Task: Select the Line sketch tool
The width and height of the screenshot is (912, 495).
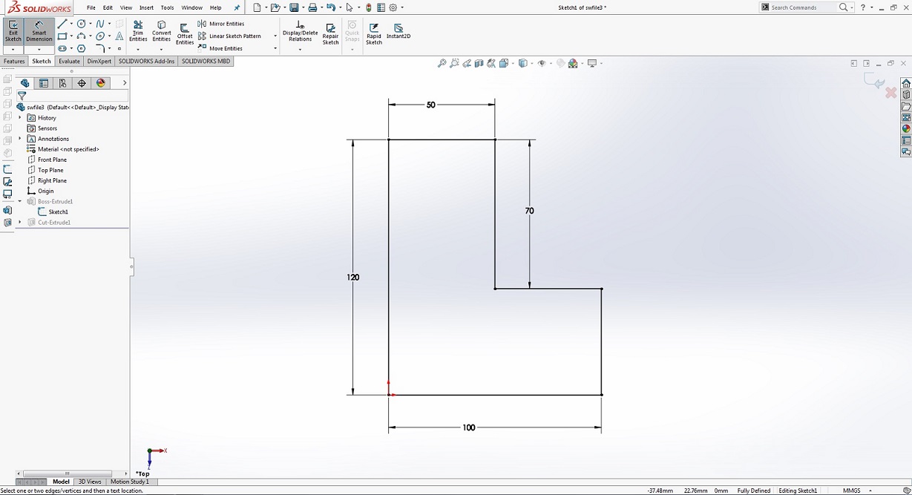Action: (62, 24)
